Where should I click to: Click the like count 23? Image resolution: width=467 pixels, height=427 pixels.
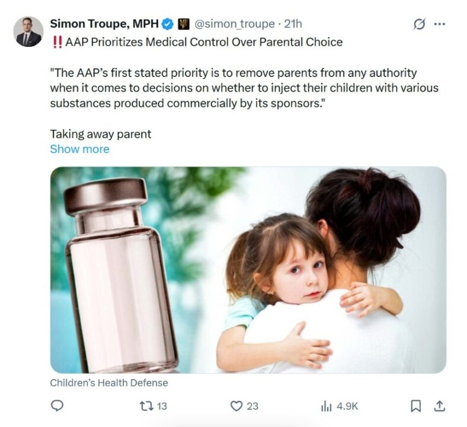pos(252,406)
